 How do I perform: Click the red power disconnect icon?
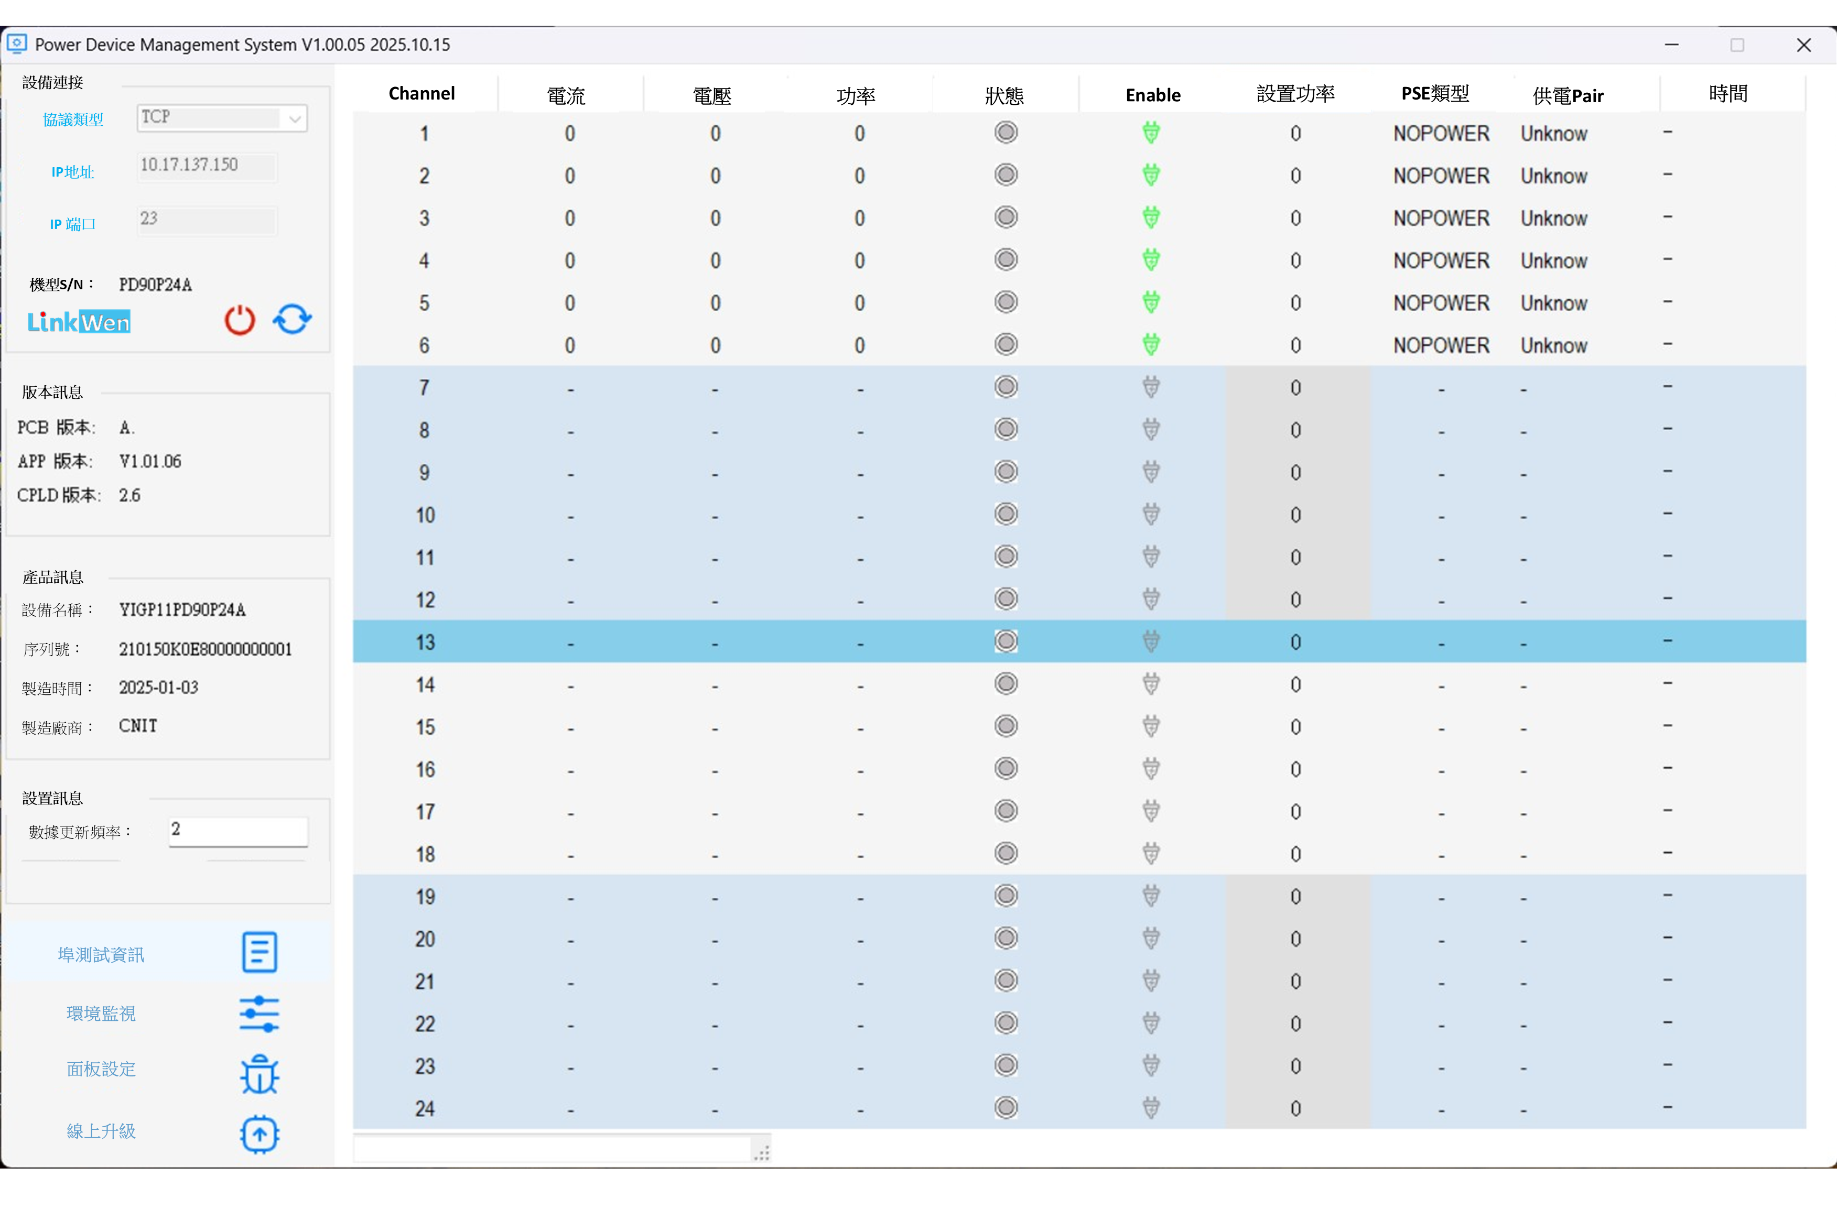tap(239, 320)
